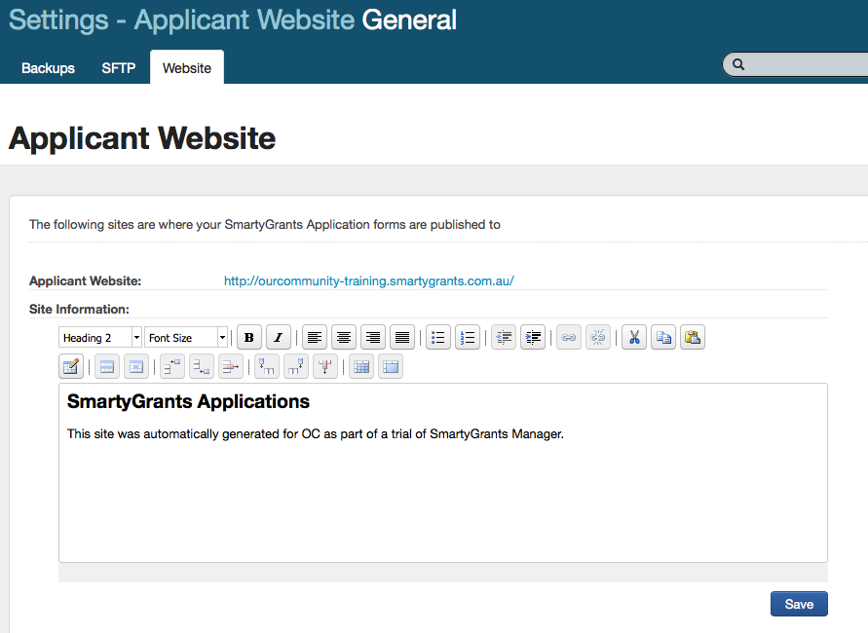Click the insert link chain icon

point(569,338)
